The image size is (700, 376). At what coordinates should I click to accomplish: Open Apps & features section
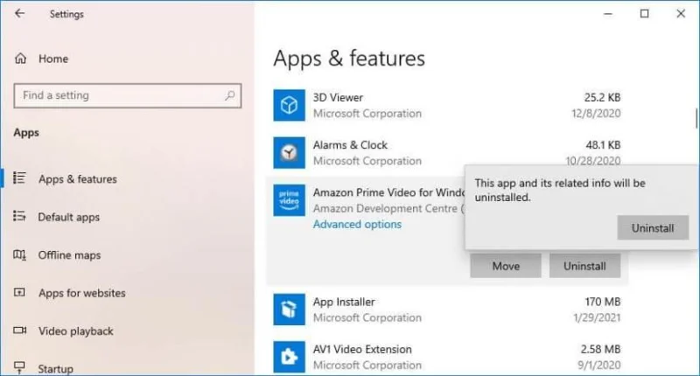point(77,179)
